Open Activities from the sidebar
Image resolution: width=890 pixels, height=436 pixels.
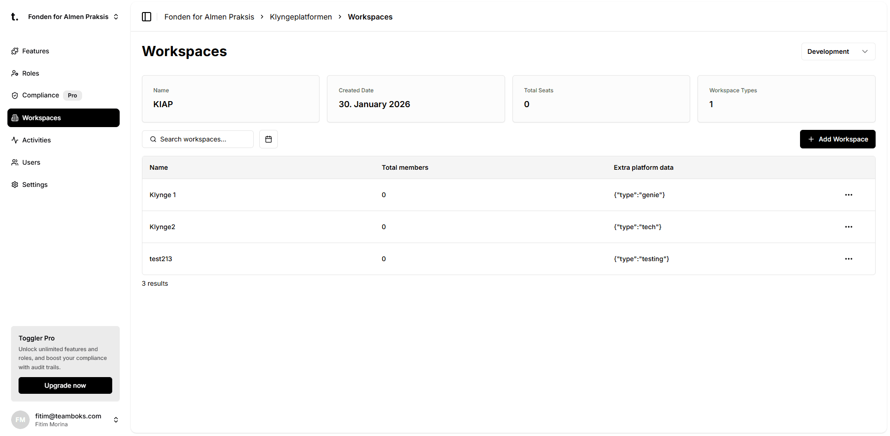pos(36,140)
